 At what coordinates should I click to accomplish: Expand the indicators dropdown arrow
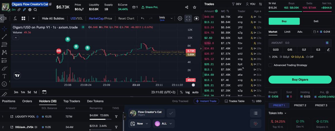34,18
